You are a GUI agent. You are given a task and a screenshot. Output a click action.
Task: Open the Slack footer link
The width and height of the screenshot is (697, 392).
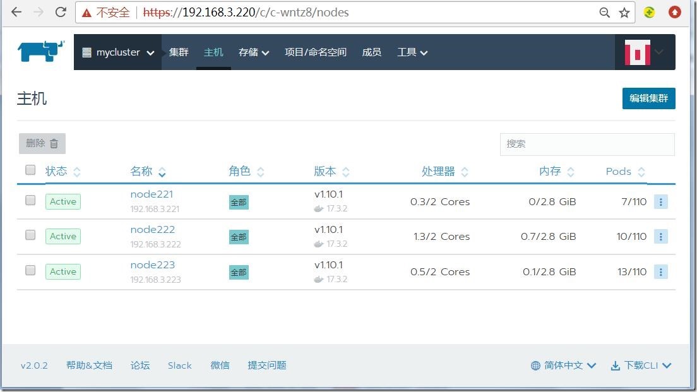point(179,365)
